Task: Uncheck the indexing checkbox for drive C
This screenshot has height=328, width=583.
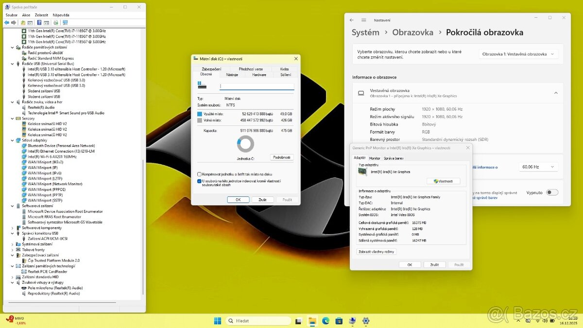Action: tap(199, 182)
